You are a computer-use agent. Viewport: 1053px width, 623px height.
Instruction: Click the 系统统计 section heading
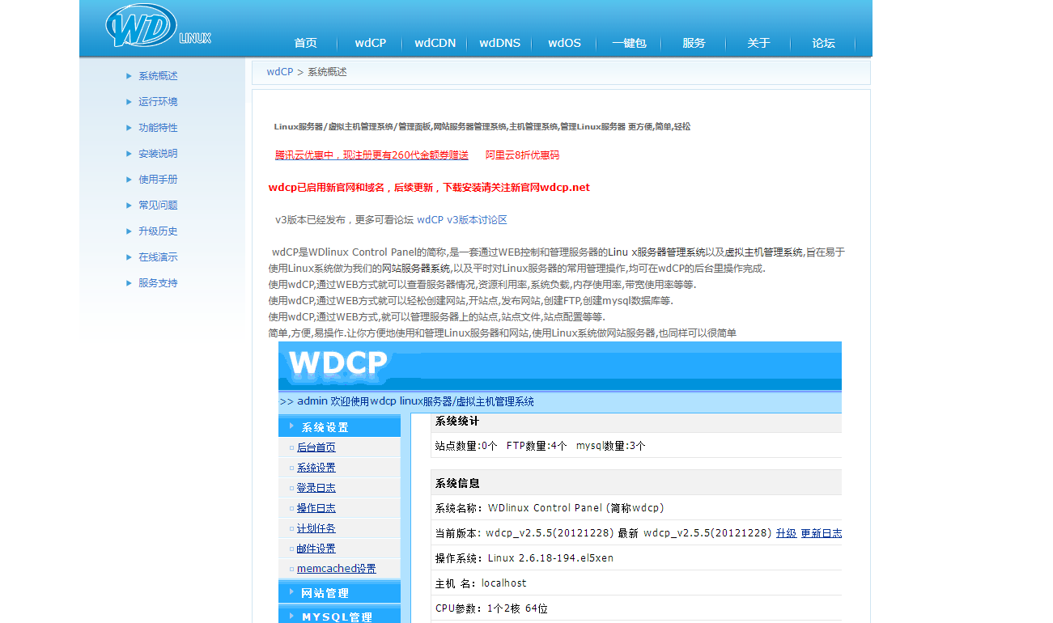pos(457,422)
